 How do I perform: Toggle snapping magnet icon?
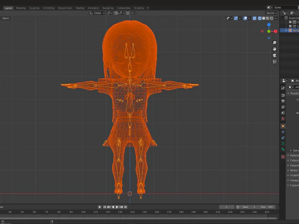(116, 13)
